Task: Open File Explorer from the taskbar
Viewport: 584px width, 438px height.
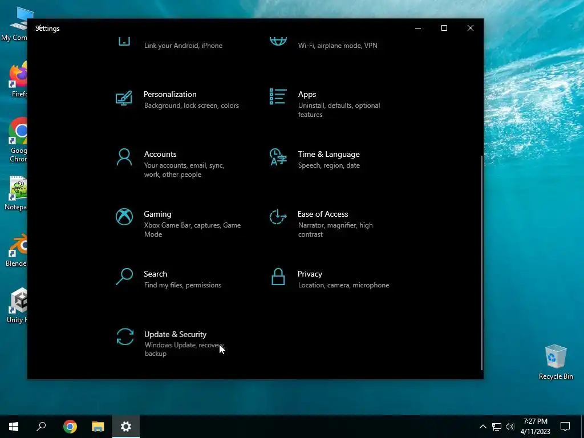Action: [98, 427]
